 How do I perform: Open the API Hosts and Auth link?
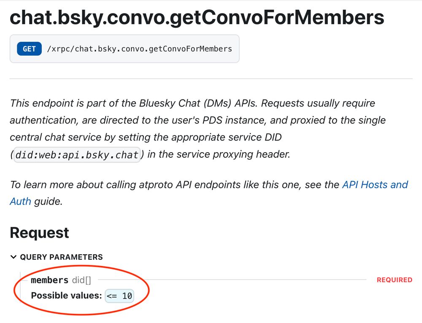375,185
